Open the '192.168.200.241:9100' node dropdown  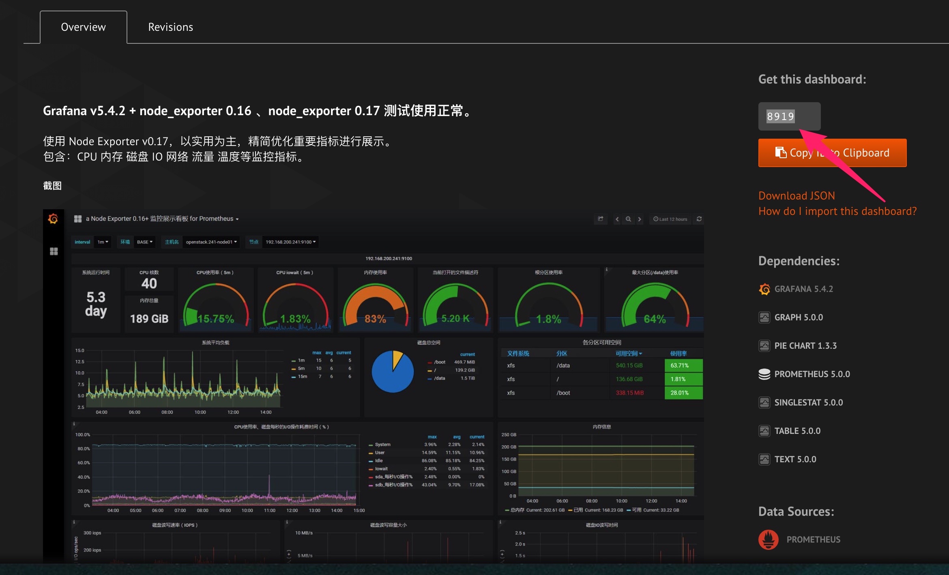click(x=290, y=242)
